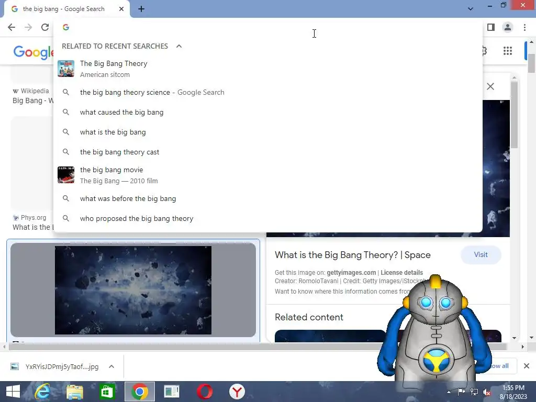
Task: Open the Windows Start button
Action: 13,392
